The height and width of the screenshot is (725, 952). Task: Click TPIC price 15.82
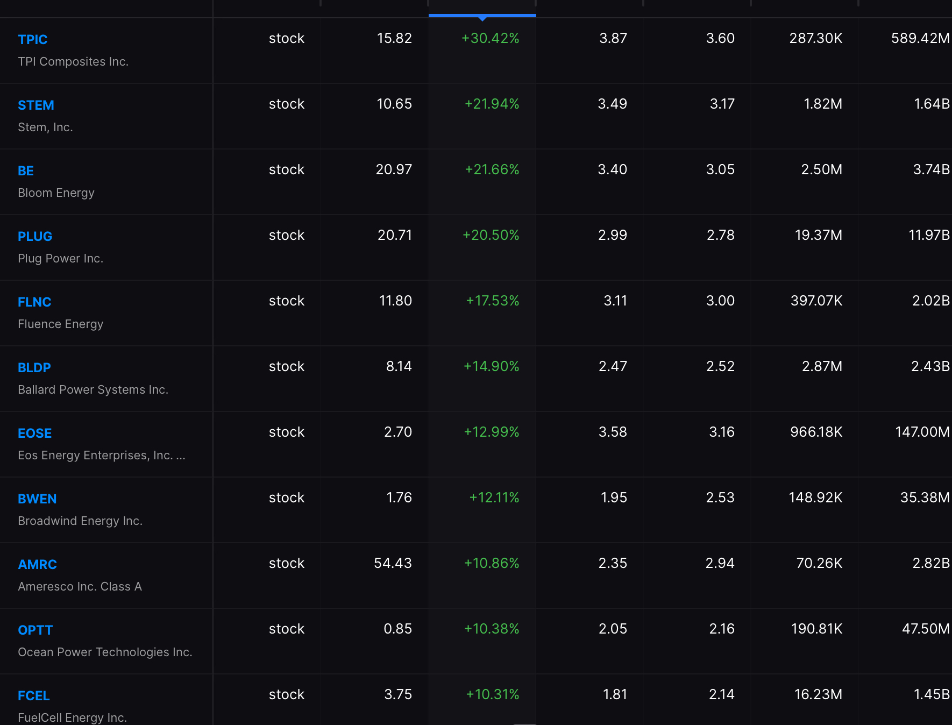click(394, 38)
